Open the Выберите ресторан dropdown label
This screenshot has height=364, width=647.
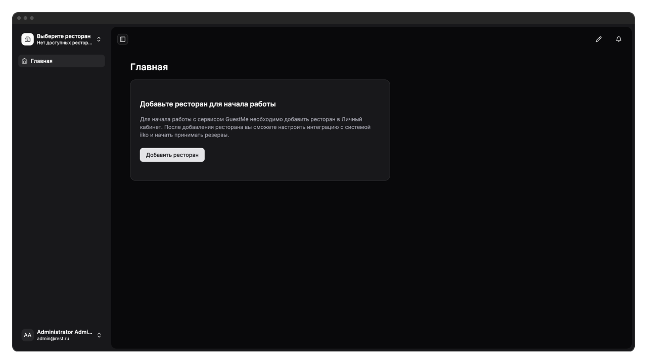(x=64, y=36)
